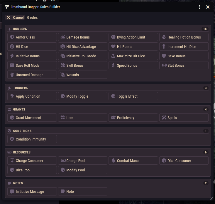The image size is (215, 204).
Task: Click the speech bubble icon for Initiative Message
Action: 12,191
